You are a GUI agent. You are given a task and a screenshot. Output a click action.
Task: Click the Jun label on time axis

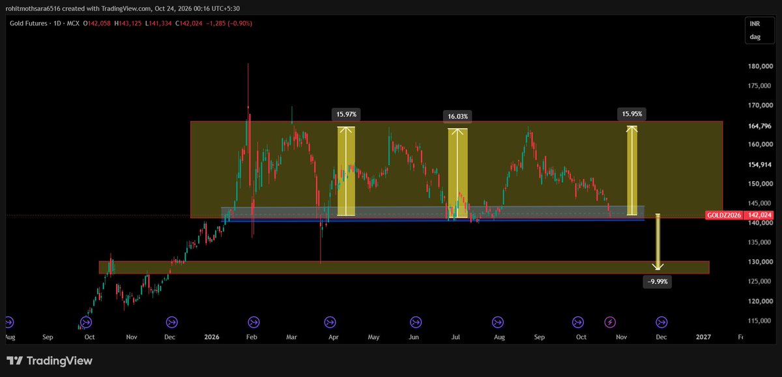click(x=414, y=337)
